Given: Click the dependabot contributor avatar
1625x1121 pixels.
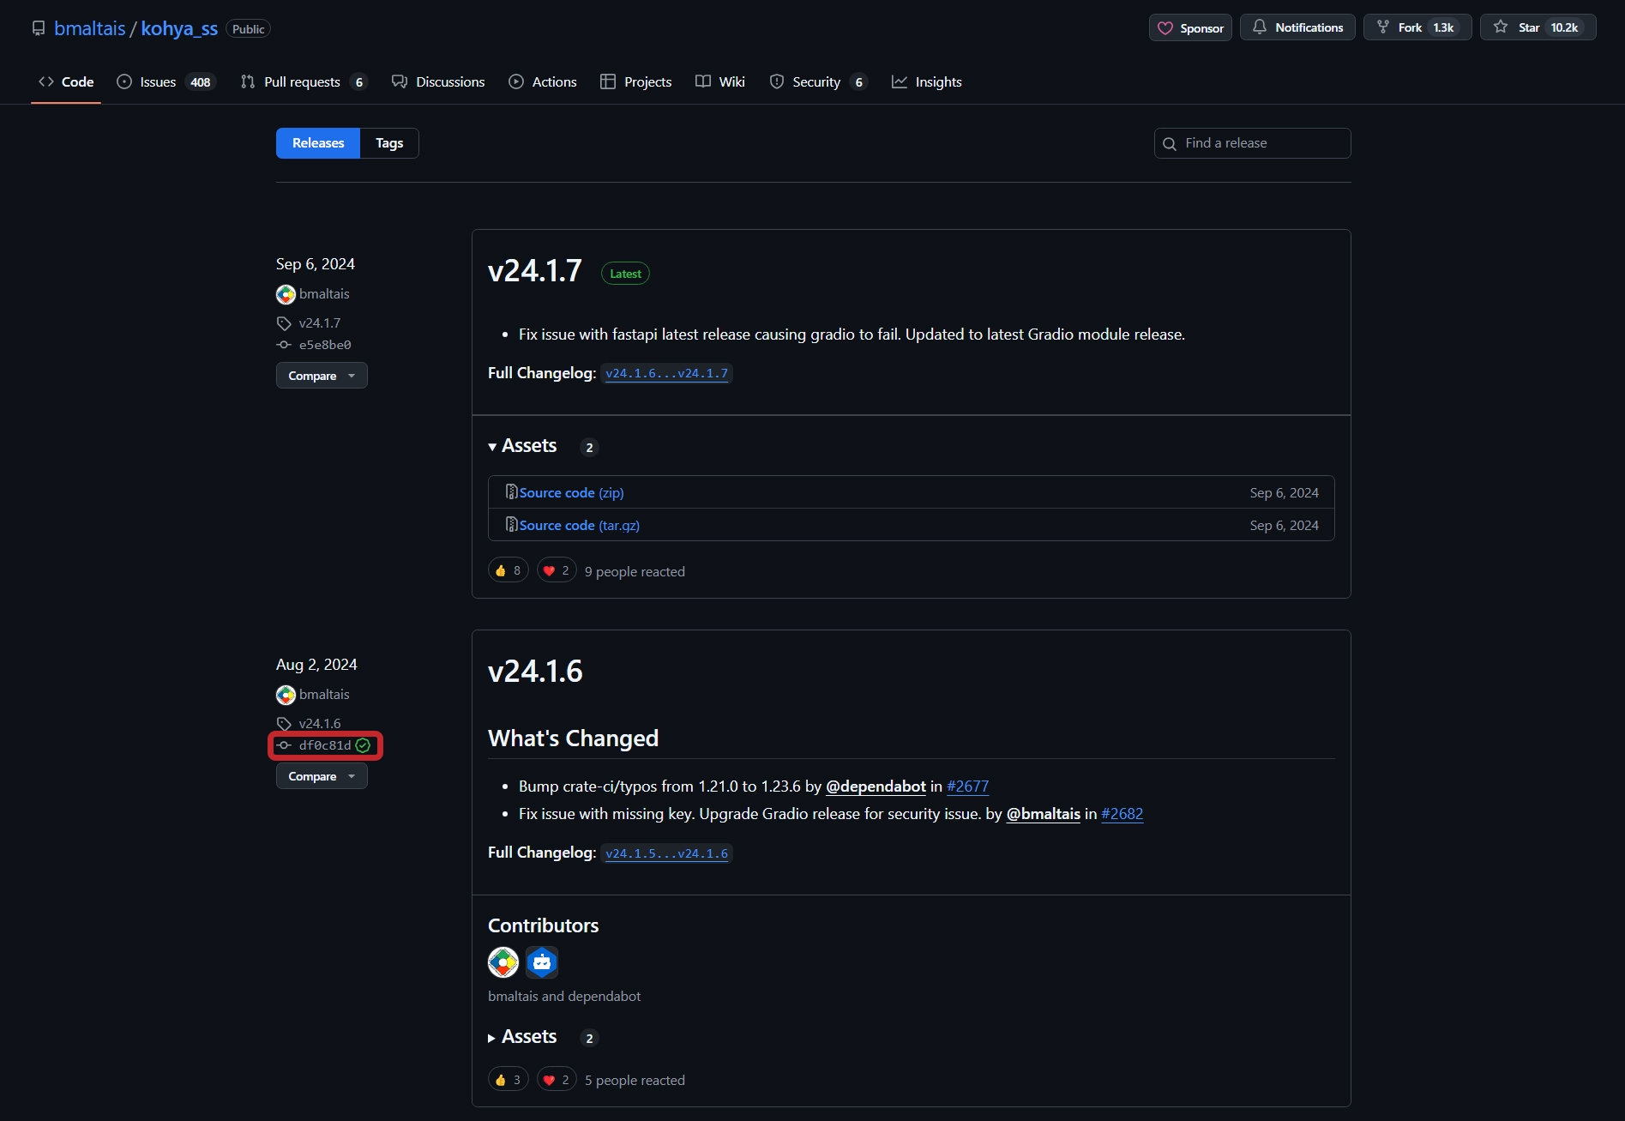Looking at the screenshot, I should click(542, 962).
